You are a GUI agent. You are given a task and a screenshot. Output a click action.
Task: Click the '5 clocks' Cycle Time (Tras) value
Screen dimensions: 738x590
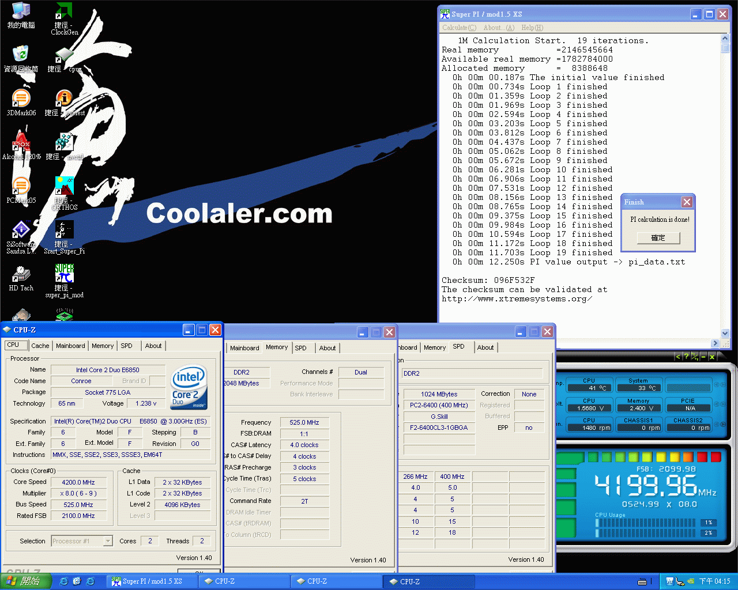click(304, 479)
